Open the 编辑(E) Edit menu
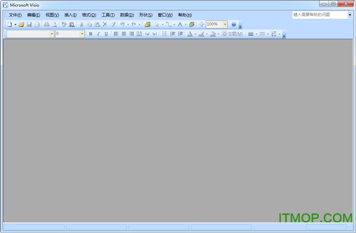Screen dimensions: 356x233 pyautogui.click(x=33, y=15)
